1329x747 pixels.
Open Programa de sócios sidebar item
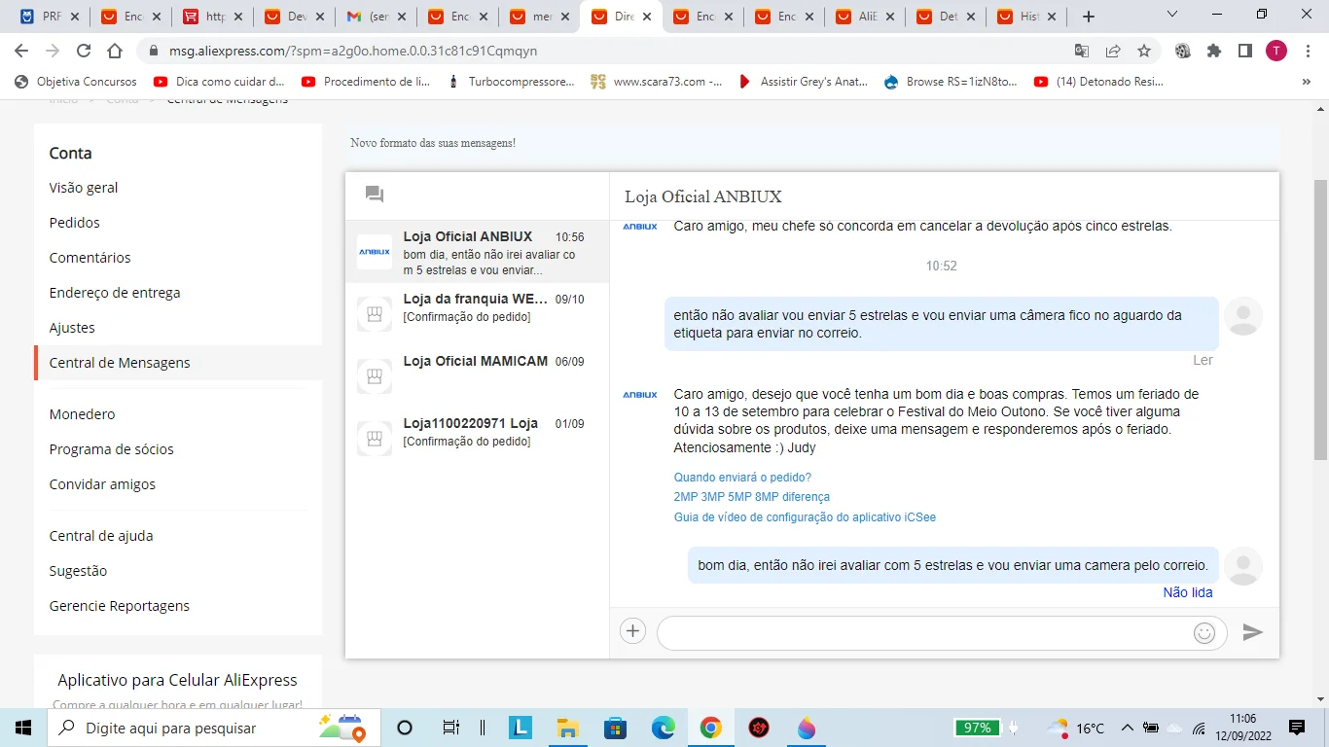tap(112, 449)
